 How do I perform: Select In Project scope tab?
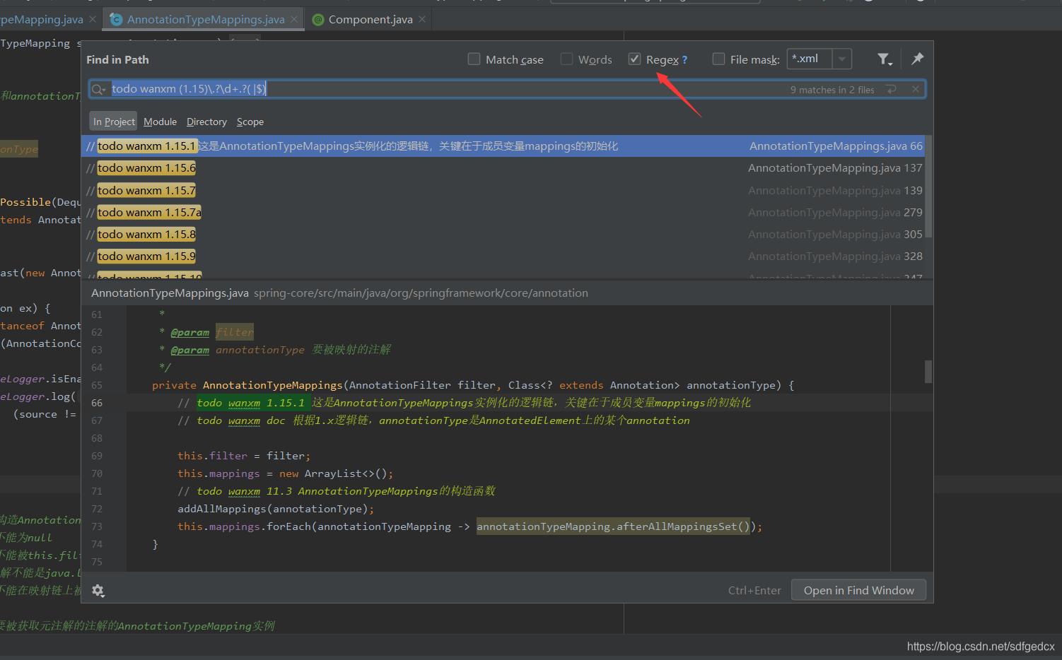[114, 122]
